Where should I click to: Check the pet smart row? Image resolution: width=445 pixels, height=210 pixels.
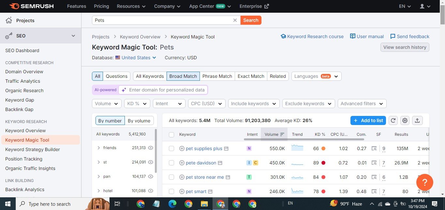pos(171,191)
